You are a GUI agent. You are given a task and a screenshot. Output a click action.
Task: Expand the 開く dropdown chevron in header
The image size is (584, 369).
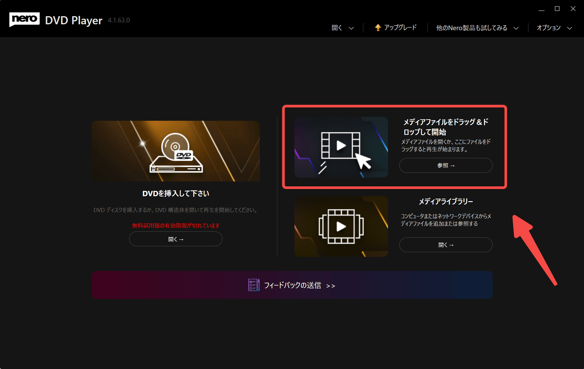pos(351,28)
